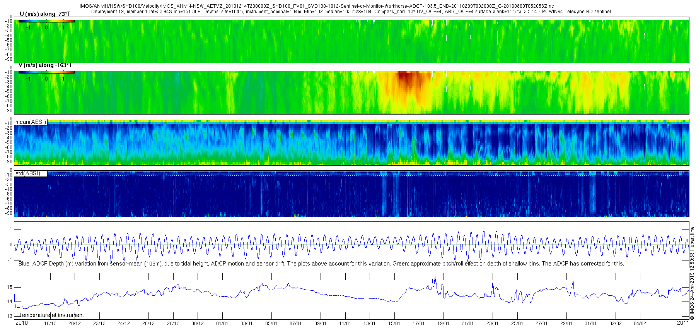Click the '24/12' date tick label
Screen dimensions: 696x329
(x=124, y=324)
